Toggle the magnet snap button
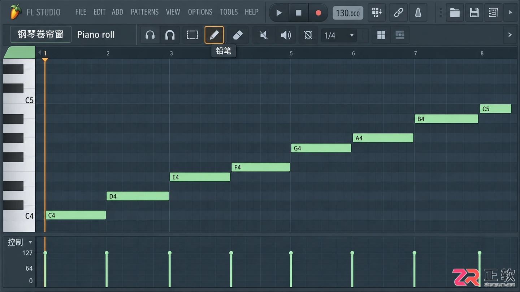520x292 pixels. point(170,35)
